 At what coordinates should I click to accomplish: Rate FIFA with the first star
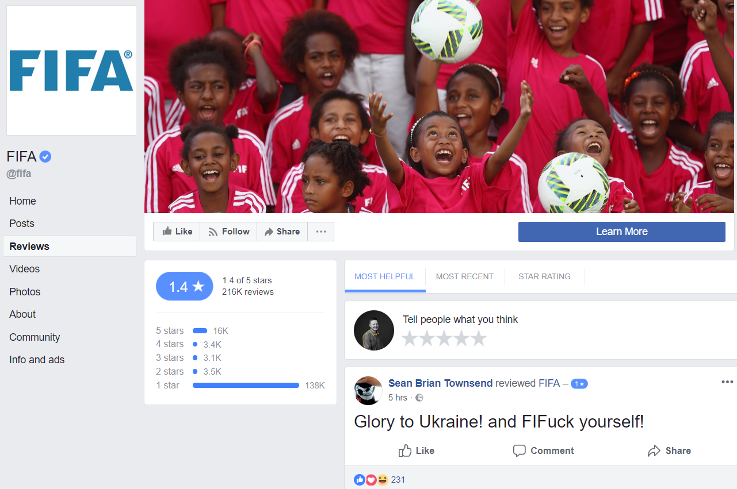tap(410, 338)
